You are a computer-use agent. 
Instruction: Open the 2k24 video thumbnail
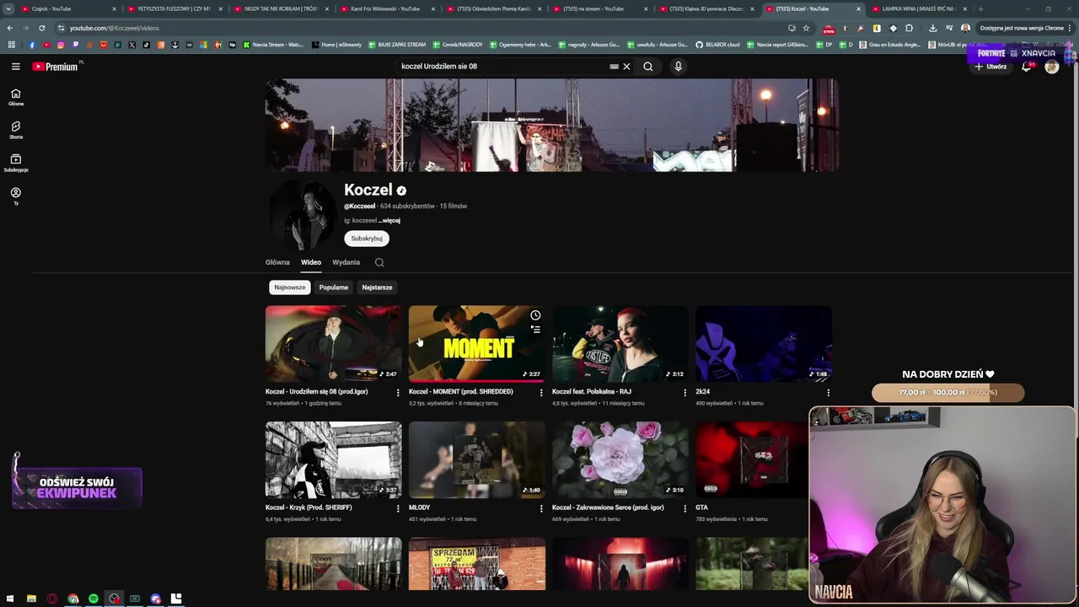764,344
